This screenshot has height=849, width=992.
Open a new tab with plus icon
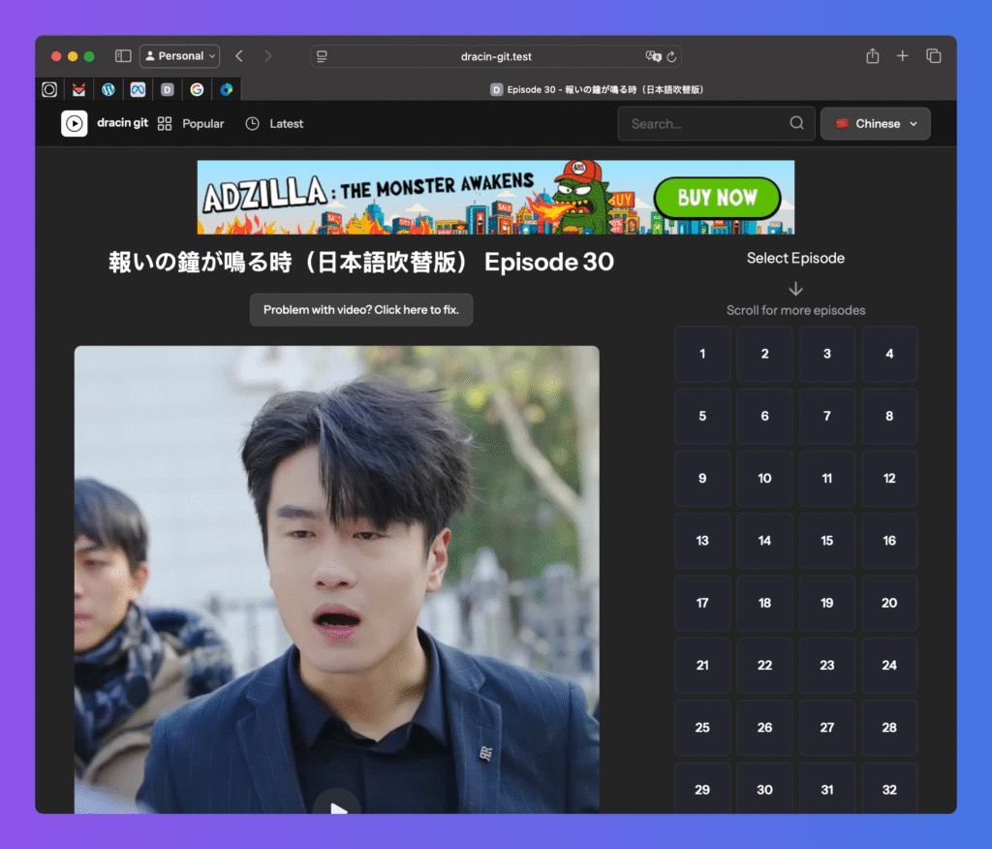click(x=902, y=56)
